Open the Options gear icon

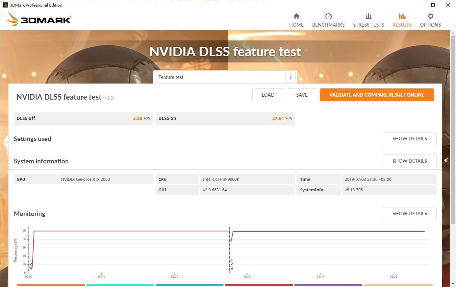430,16
